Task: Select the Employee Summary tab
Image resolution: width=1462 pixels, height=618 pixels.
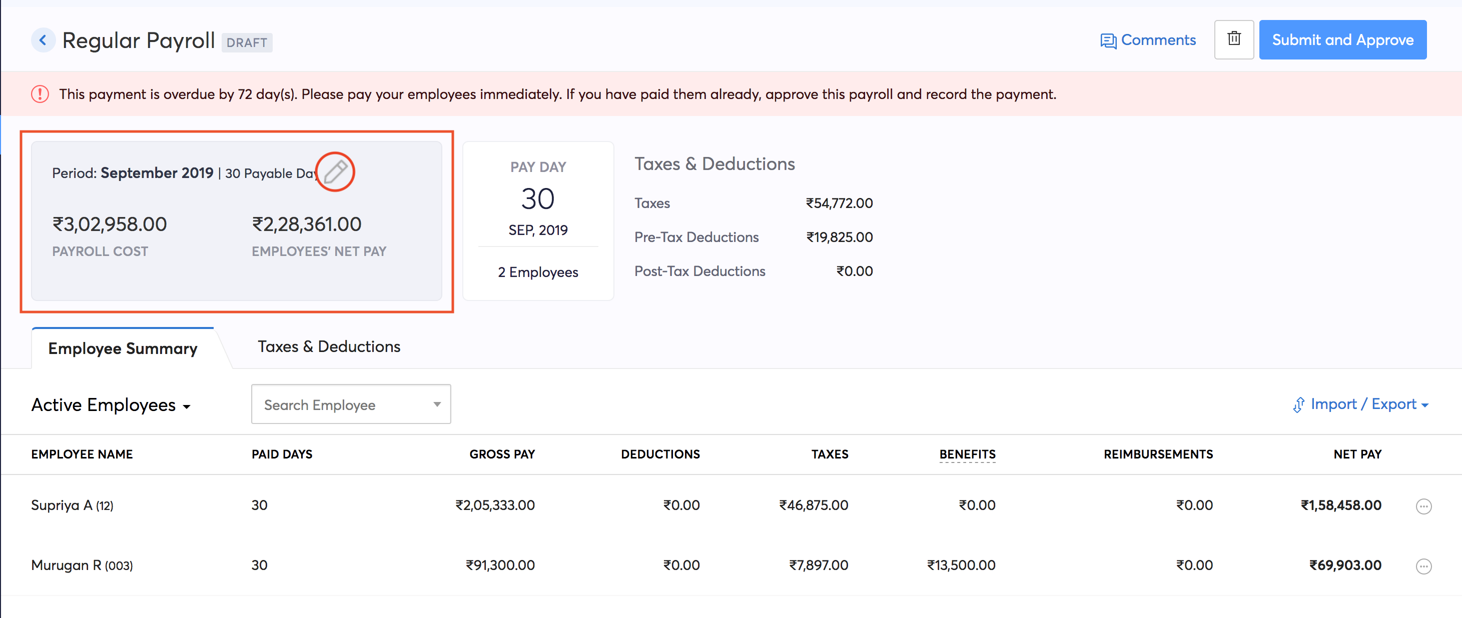Action: (123, 348)
